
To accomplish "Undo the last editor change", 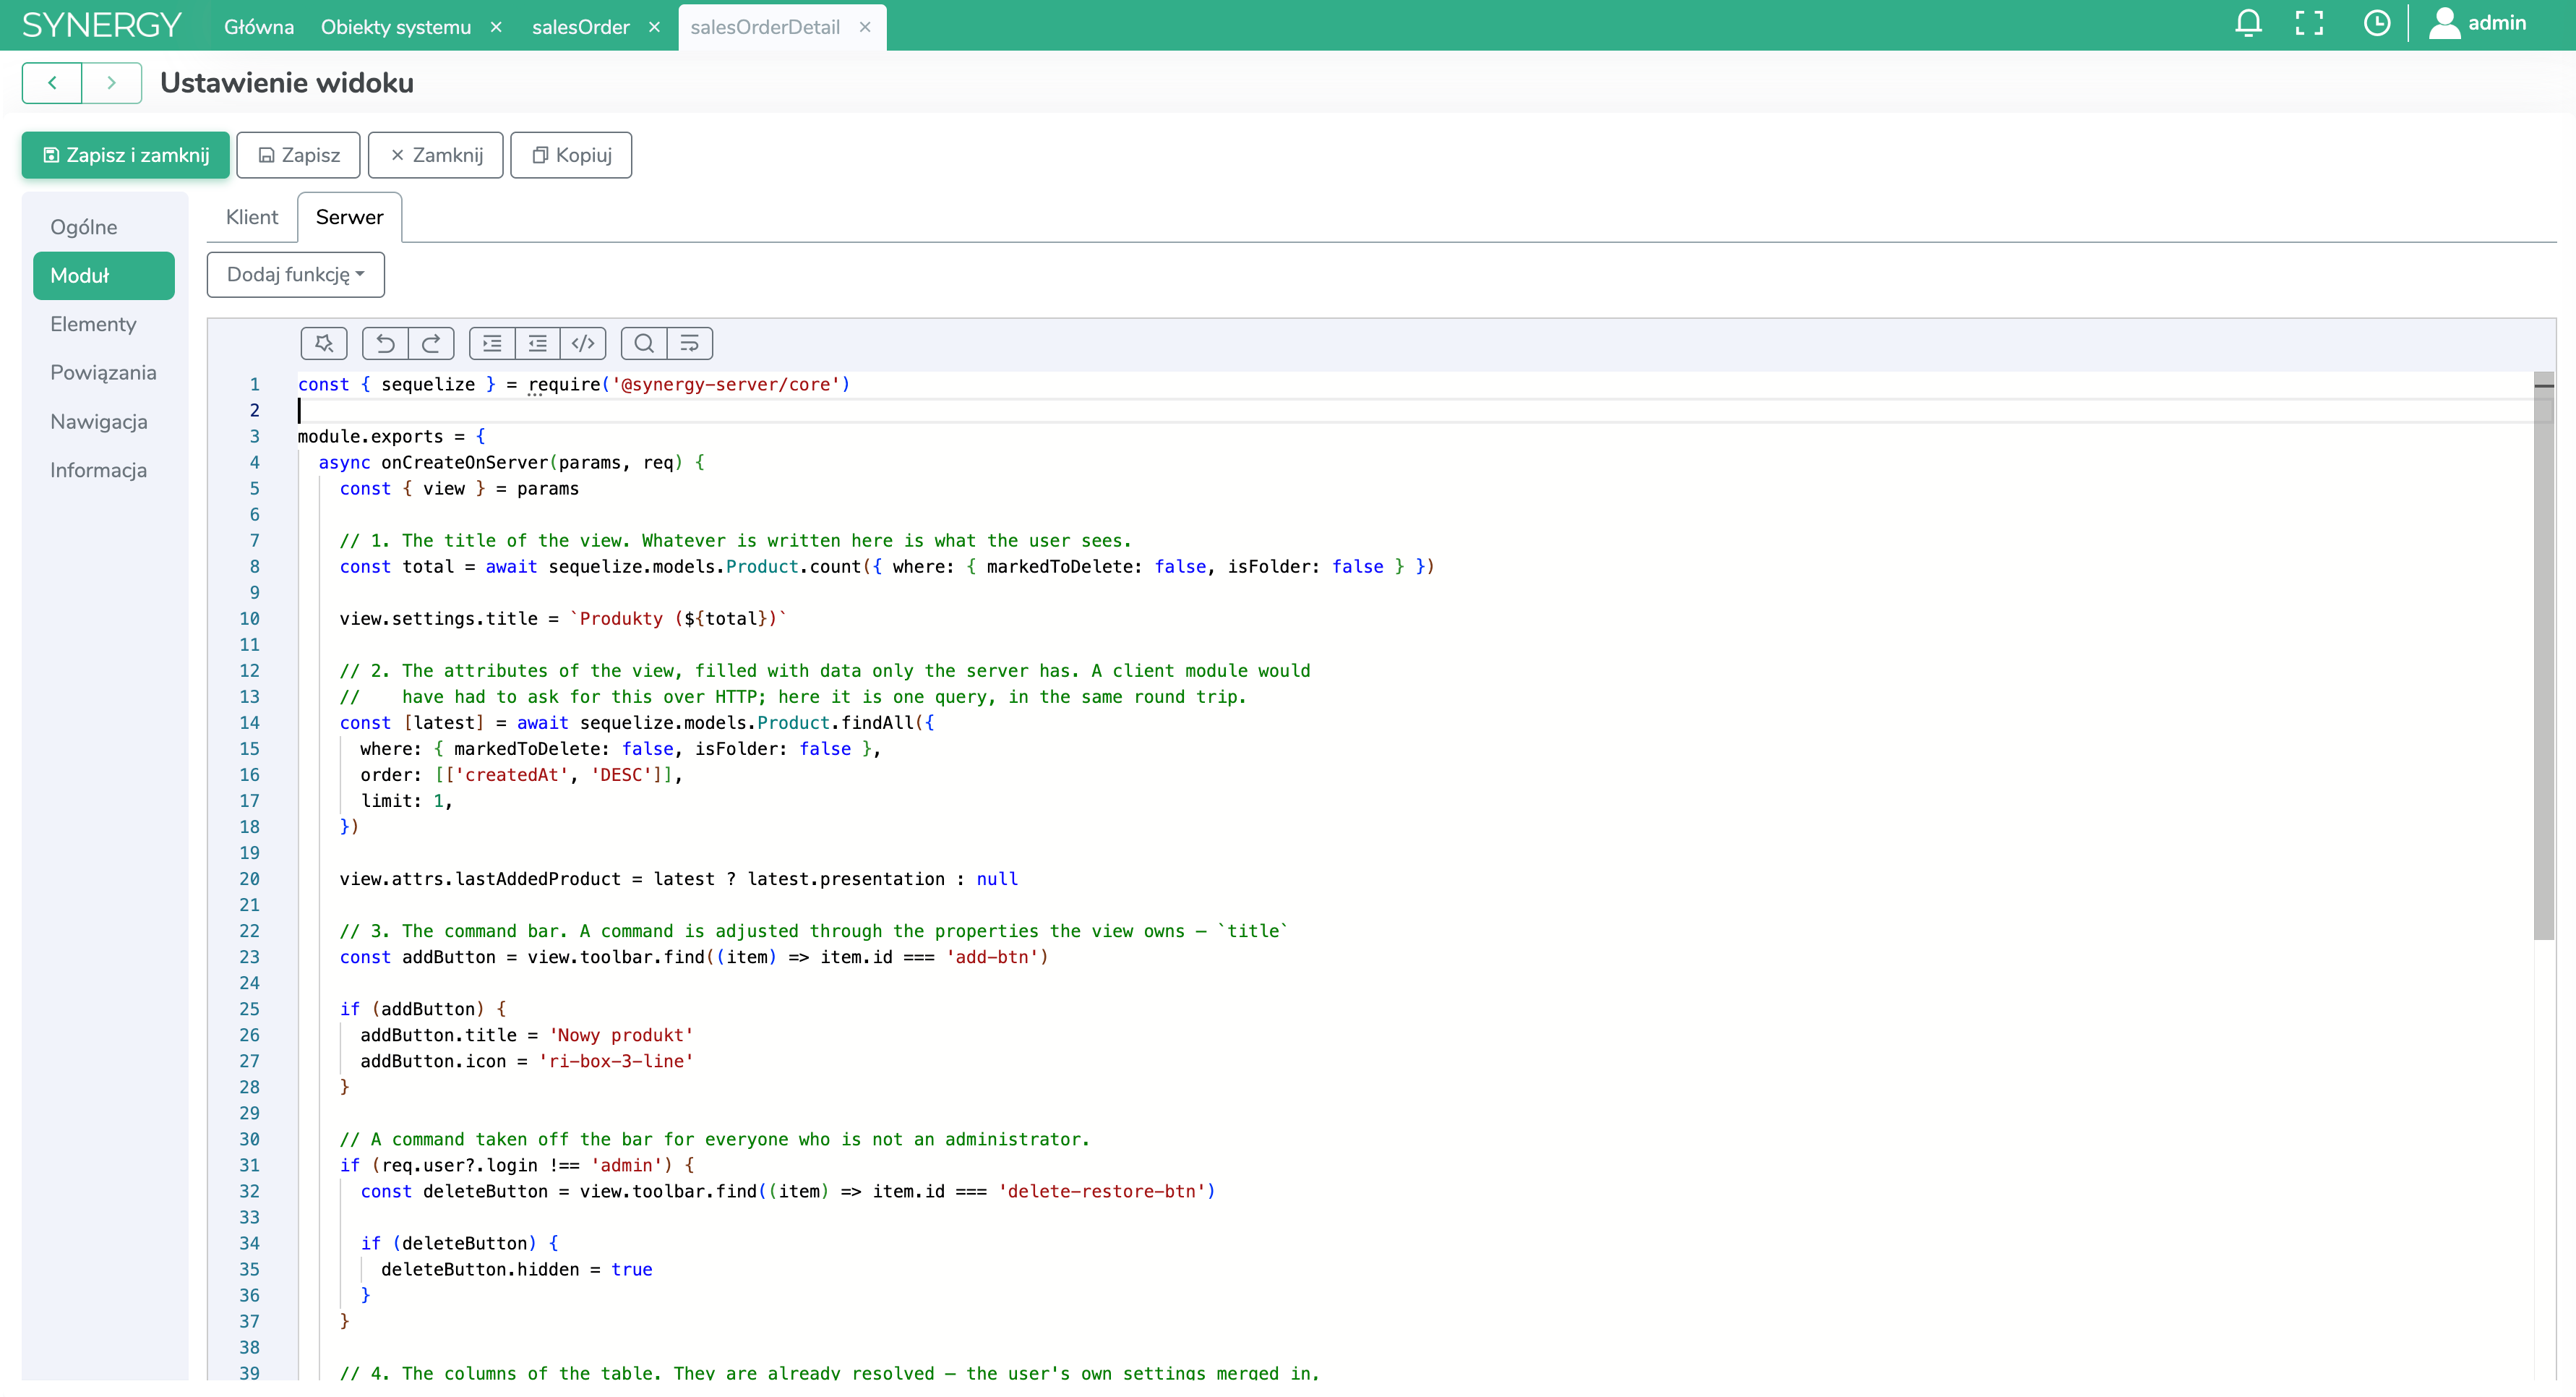I will pos(385,343).
